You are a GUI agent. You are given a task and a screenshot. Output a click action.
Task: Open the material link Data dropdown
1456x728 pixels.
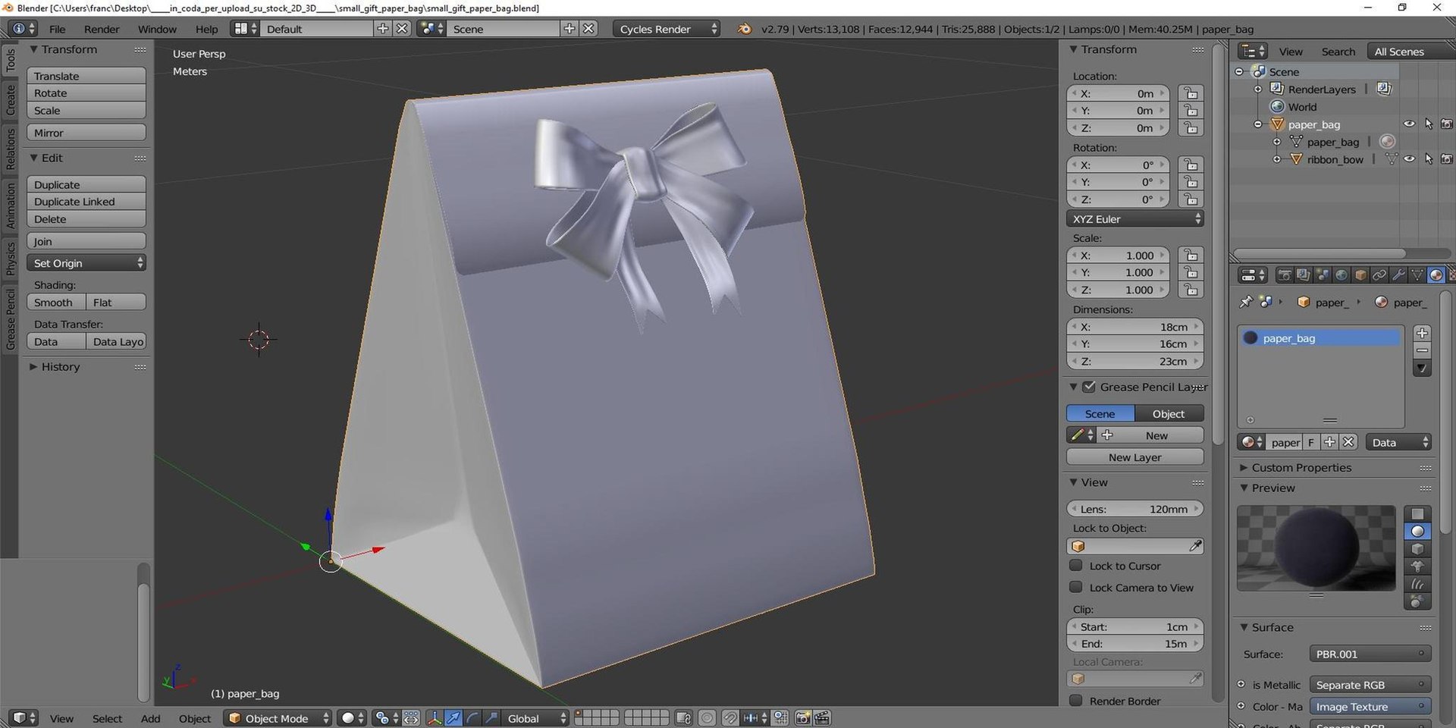click(1398, 443)
